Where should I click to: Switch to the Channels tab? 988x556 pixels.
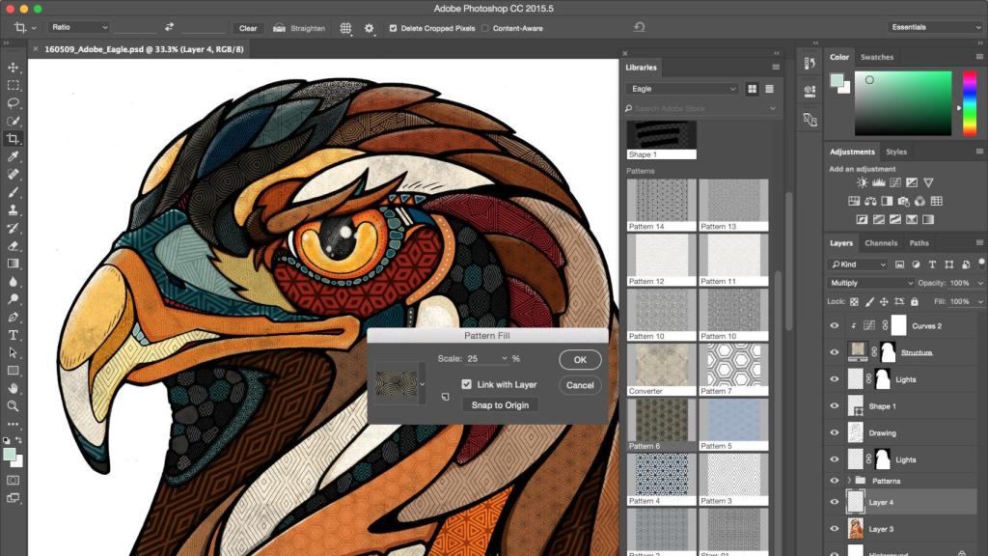tap(880, 243)
